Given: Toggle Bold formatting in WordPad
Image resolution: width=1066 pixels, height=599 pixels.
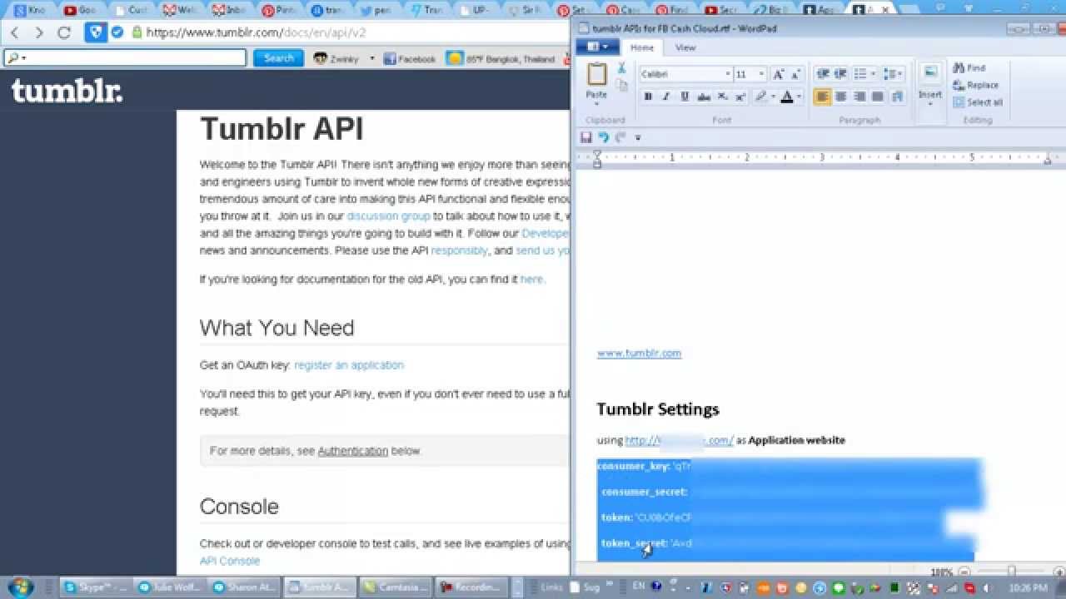Looking at the screenshot, I should pyautogui.click(x=648, y=97).
